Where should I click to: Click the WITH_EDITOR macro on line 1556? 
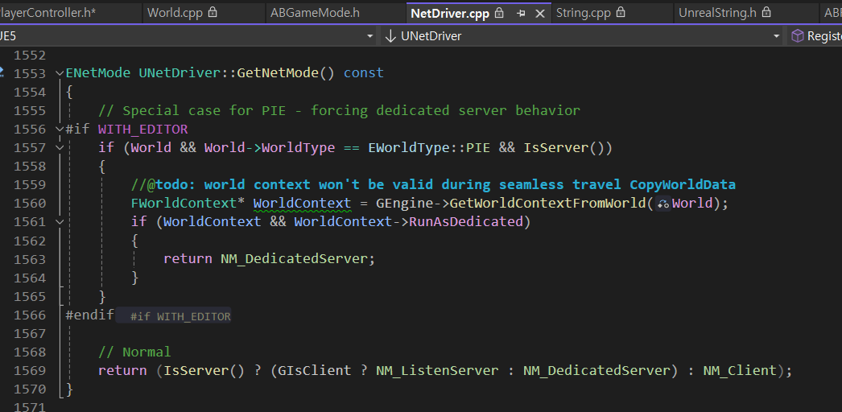[x=142, y=129]
